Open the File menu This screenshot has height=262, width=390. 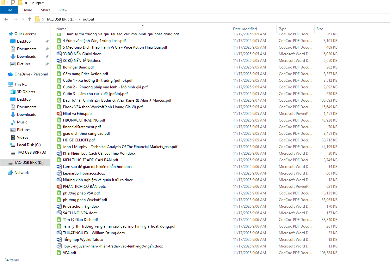(x=9, y=10)
